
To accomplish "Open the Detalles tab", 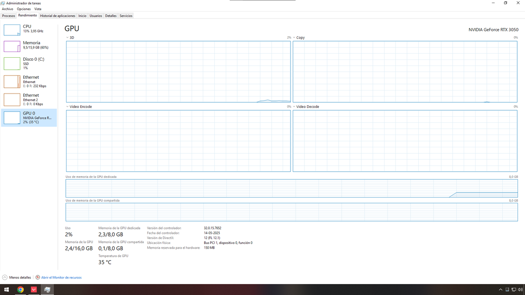I will tap(111, 16).
